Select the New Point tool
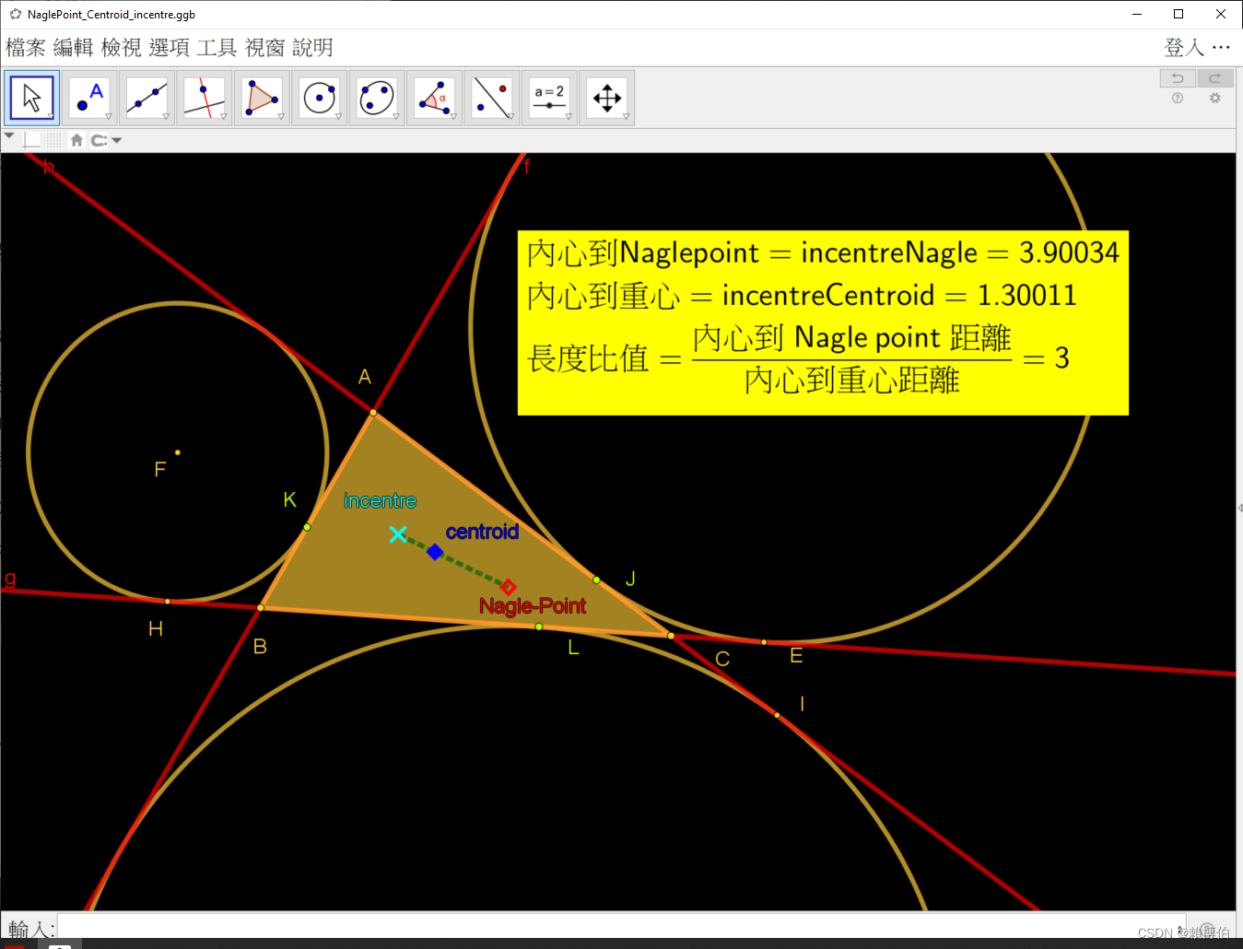The width and height of the screenshot is (1243, 949). 89,98
